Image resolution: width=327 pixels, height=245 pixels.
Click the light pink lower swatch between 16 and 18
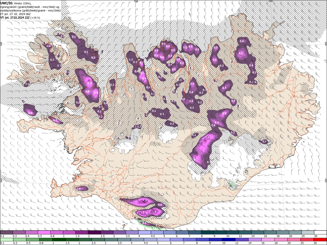coord(267,240)
